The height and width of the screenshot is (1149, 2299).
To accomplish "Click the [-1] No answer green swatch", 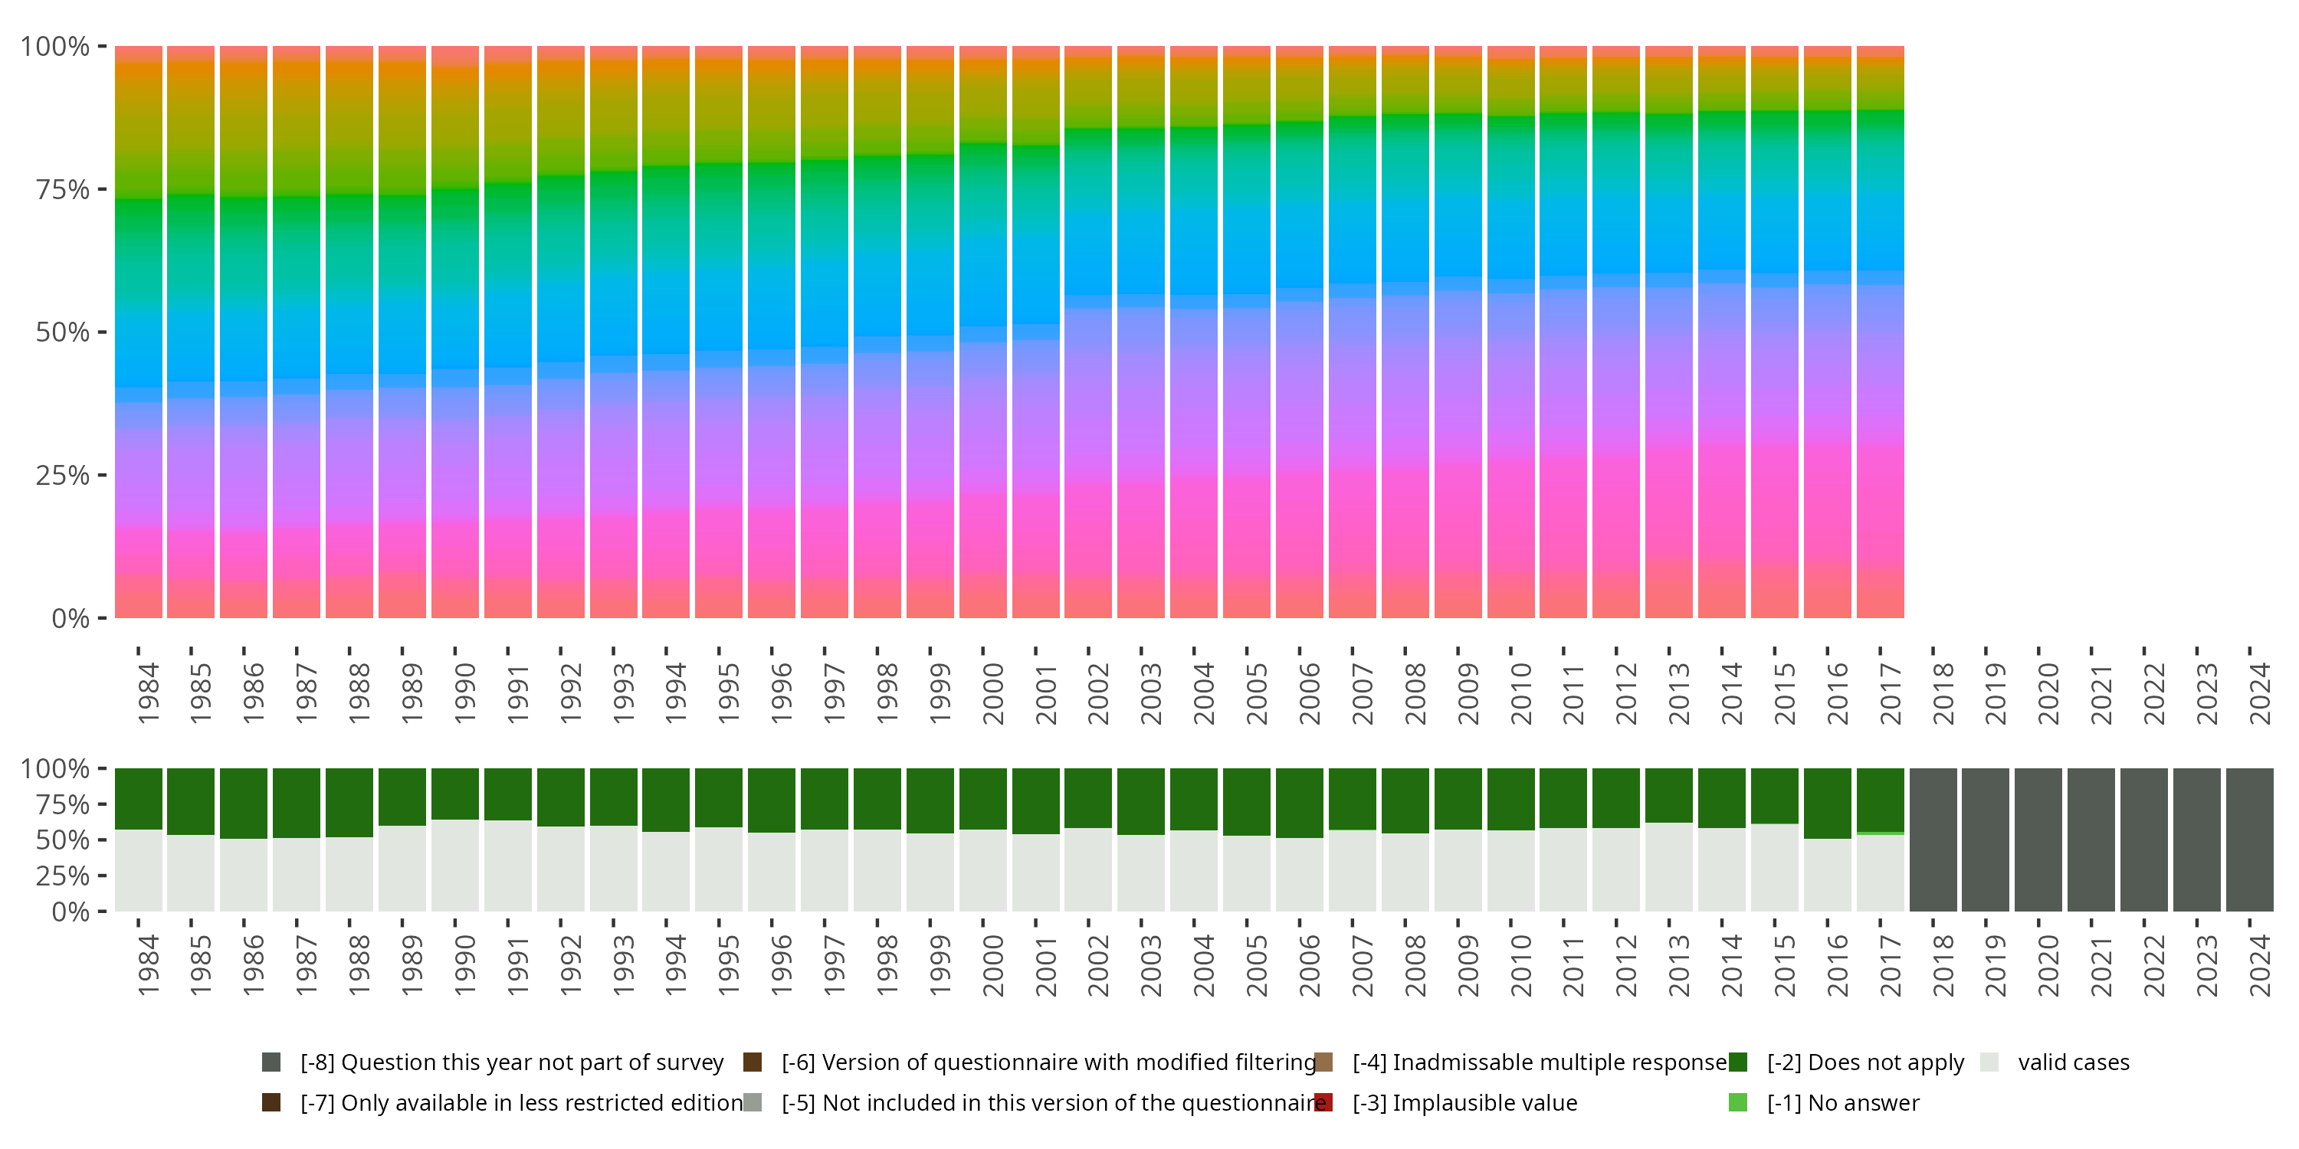I will (1737, 1102).
